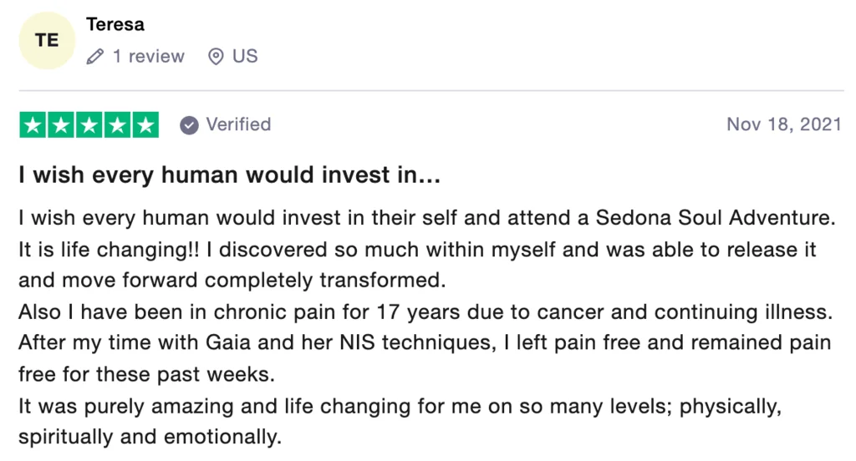Click the pencil icon beside review count

click(x=95, y=57)
